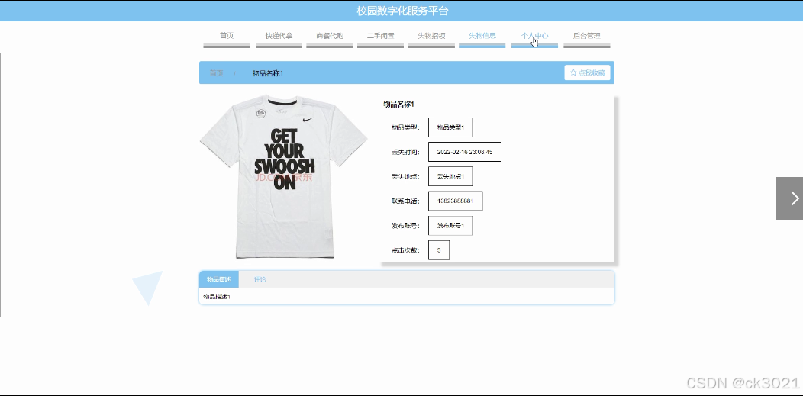Click the 点我收藏 favorite button
Screen dimensions: 803x396
tap(587, 72)
